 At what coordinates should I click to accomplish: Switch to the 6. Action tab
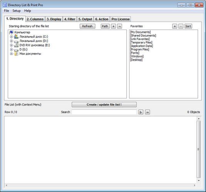click(x=102, y=19)
